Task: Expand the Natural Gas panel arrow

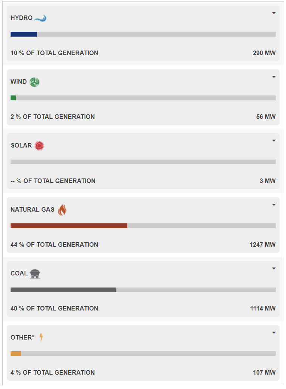Action: [x=274, y=205]
